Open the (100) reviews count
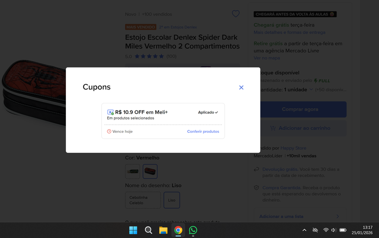Screen dimensions: 379x238 coord(171,56)
